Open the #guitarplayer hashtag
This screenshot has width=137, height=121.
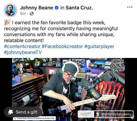pyautogui.click(x=99, y=46)
